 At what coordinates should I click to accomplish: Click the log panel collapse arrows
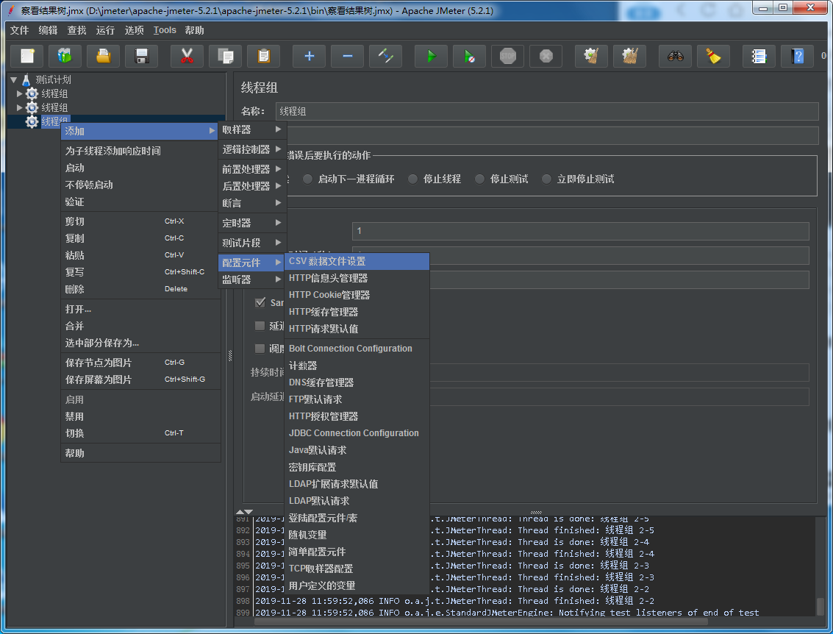coord(244,511)
